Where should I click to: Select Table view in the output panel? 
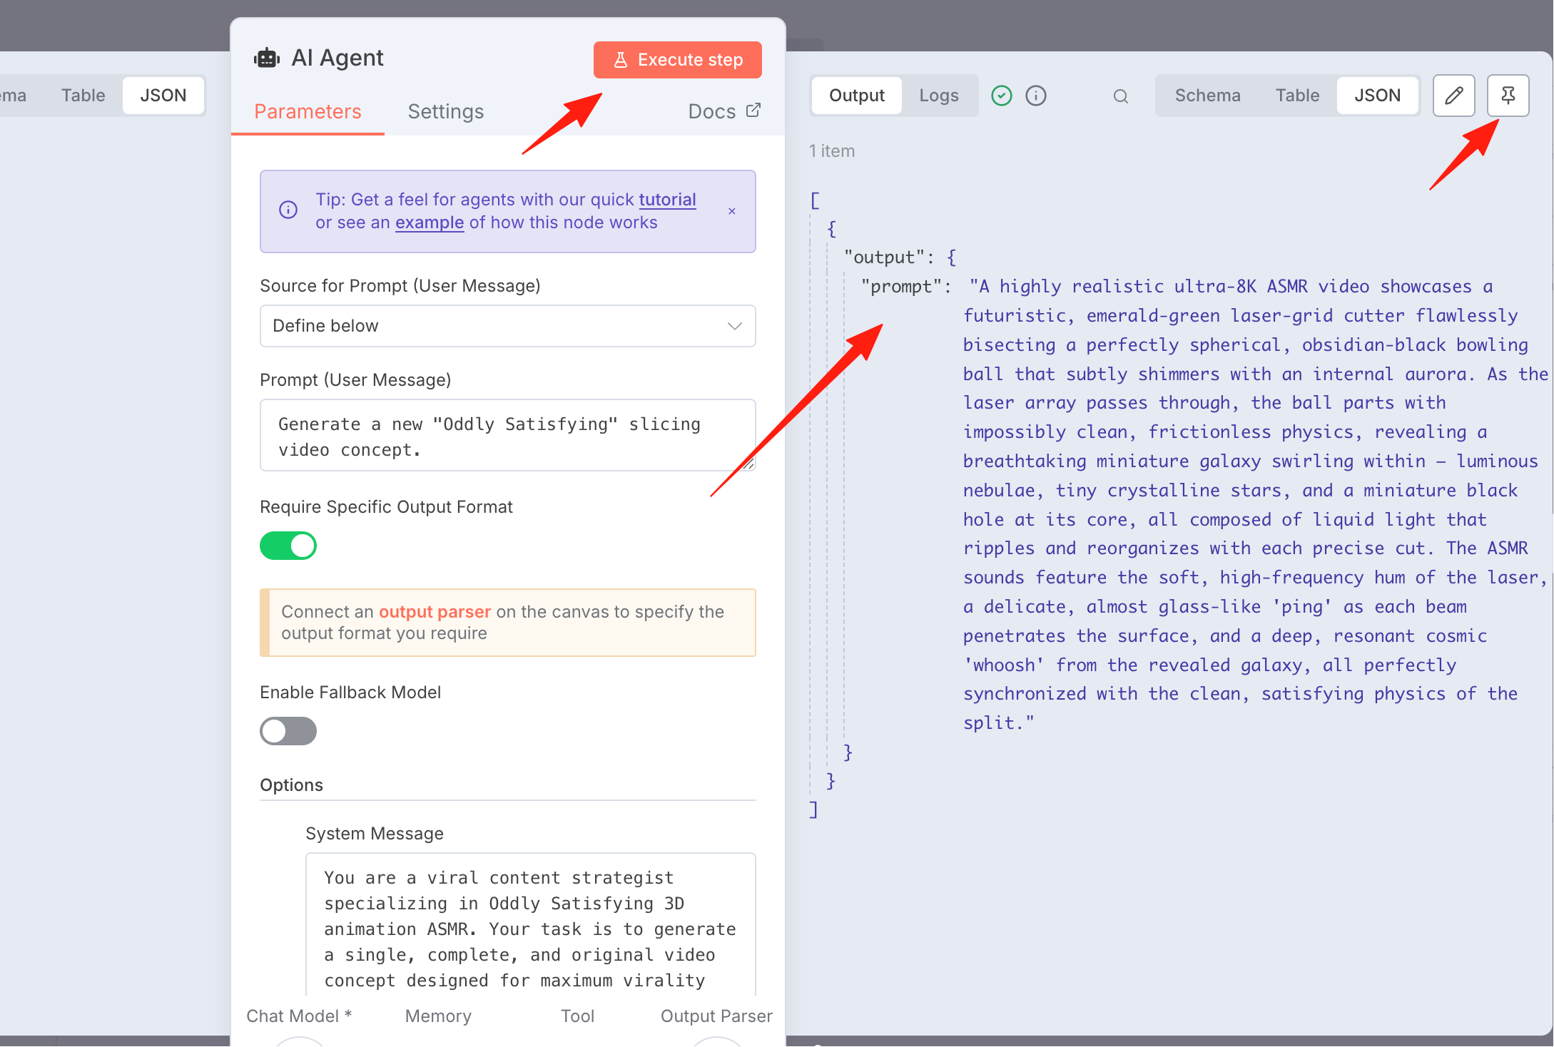coord(1297,96)
